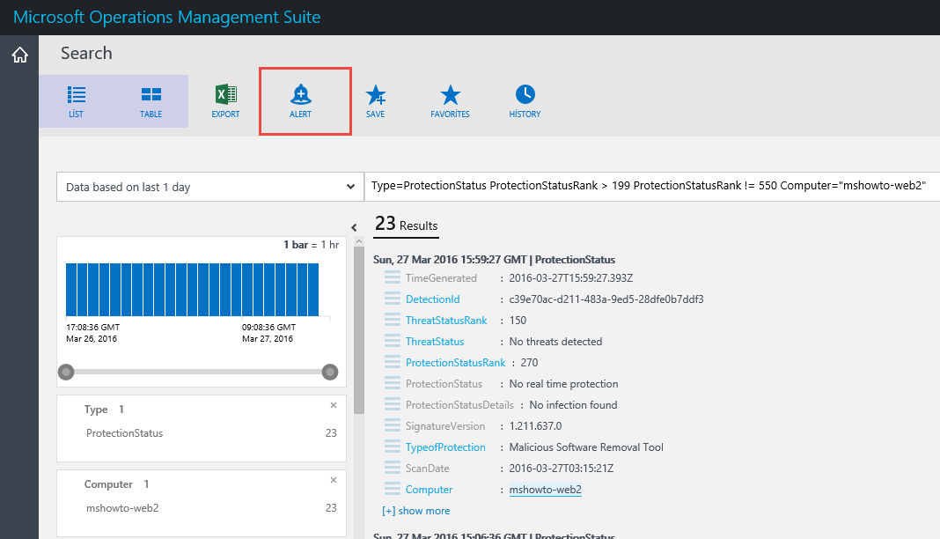940x539 pixels.
Task: Switch to Table view
Action: coord(151,101)
